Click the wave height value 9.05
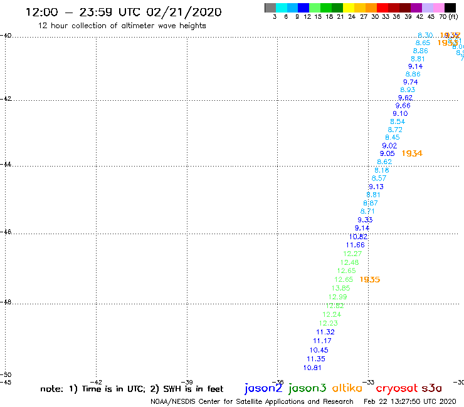Viewport: 464px width, 407px height. coord(387,153)
